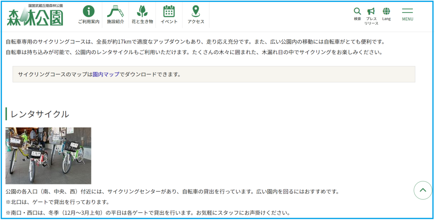Open the hamburger MENU button
This screenshot has height=220, width=435.
407,15
